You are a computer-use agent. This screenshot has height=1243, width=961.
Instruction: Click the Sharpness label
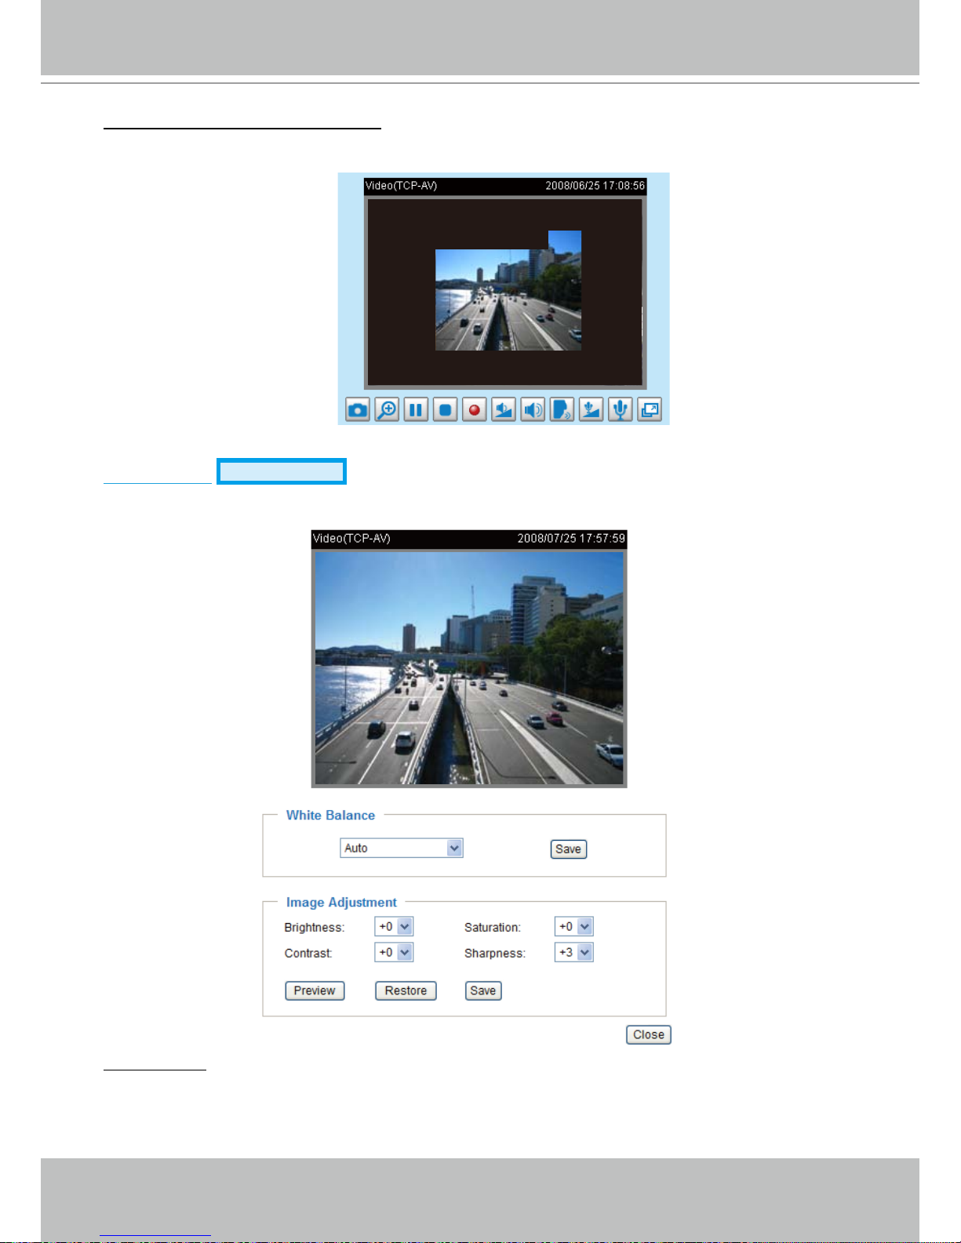pos(495,953)
